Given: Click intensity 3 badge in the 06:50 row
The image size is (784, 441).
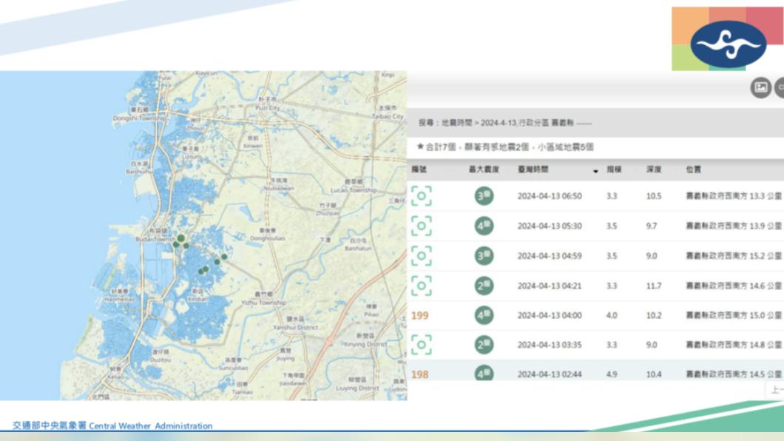Looking at the screenshot, I should [484, 196].
